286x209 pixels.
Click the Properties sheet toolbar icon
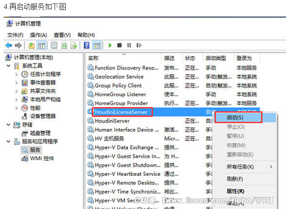tap(54, 45)
